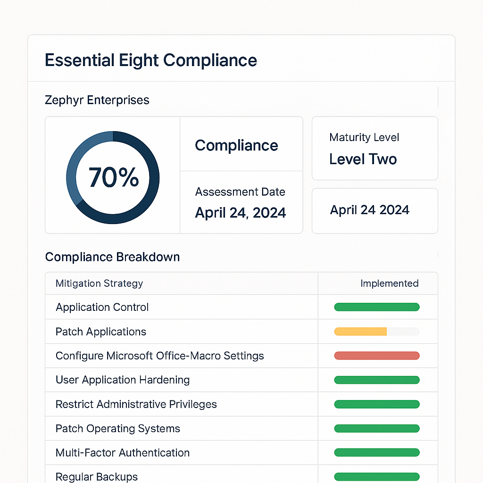This screenshot has width=483, height=483.
Task: Click the Compliance Breakdown heading
Action: (112, 257)
